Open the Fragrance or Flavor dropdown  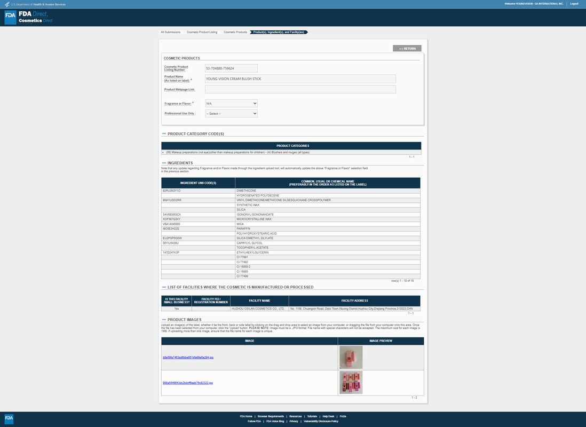point(231,104)
